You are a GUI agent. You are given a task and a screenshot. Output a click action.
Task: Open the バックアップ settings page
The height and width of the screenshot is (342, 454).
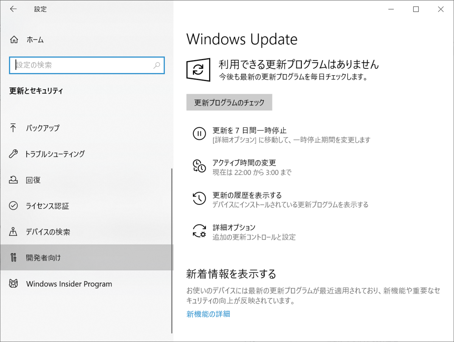coord(86,128)
